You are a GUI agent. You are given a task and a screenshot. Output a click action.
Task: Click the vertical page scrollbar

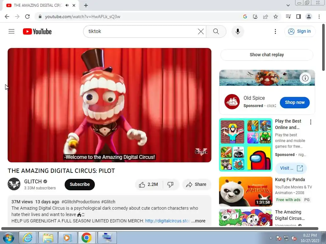[324, 48]
